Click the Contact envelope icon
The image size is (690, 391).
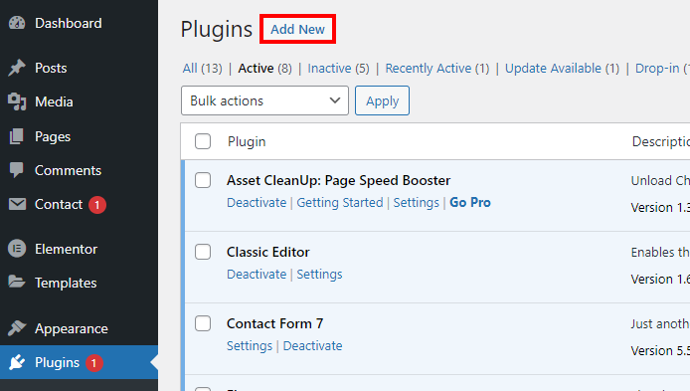pos(17,204)
